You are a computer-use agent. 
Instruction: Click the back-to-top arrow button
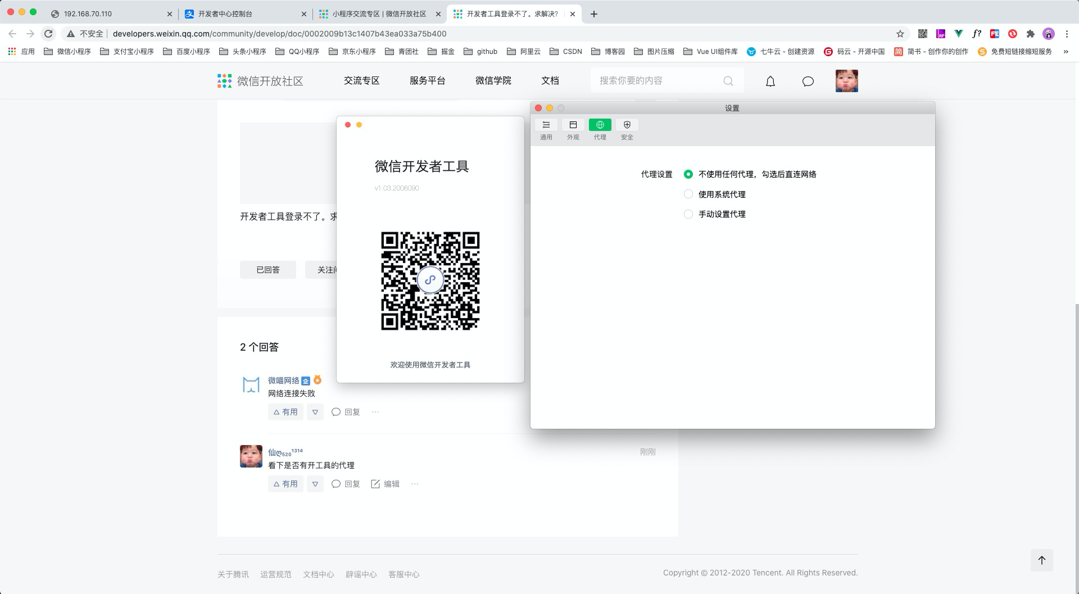pos(1042,560)
